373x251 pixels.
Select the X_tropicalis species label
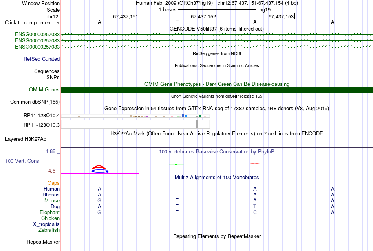click(x=46, y=224)
